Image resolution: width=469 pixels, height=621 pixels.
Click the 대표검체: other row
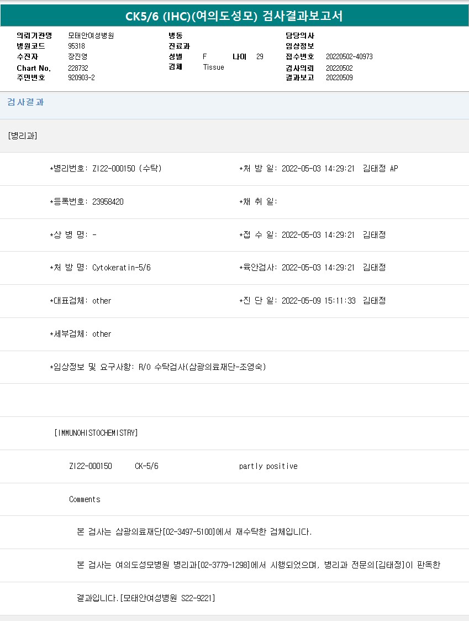coord(81,301)
